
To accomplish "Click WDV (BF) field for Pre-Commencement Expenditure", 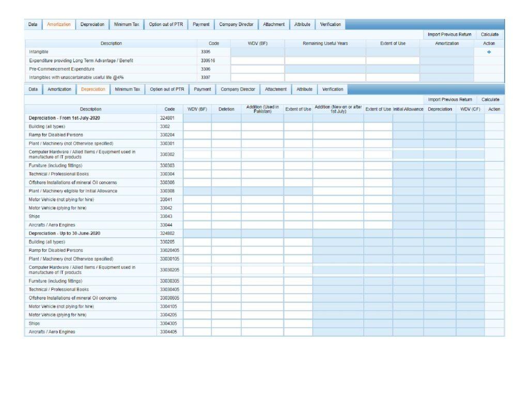I will click(257, 69).
